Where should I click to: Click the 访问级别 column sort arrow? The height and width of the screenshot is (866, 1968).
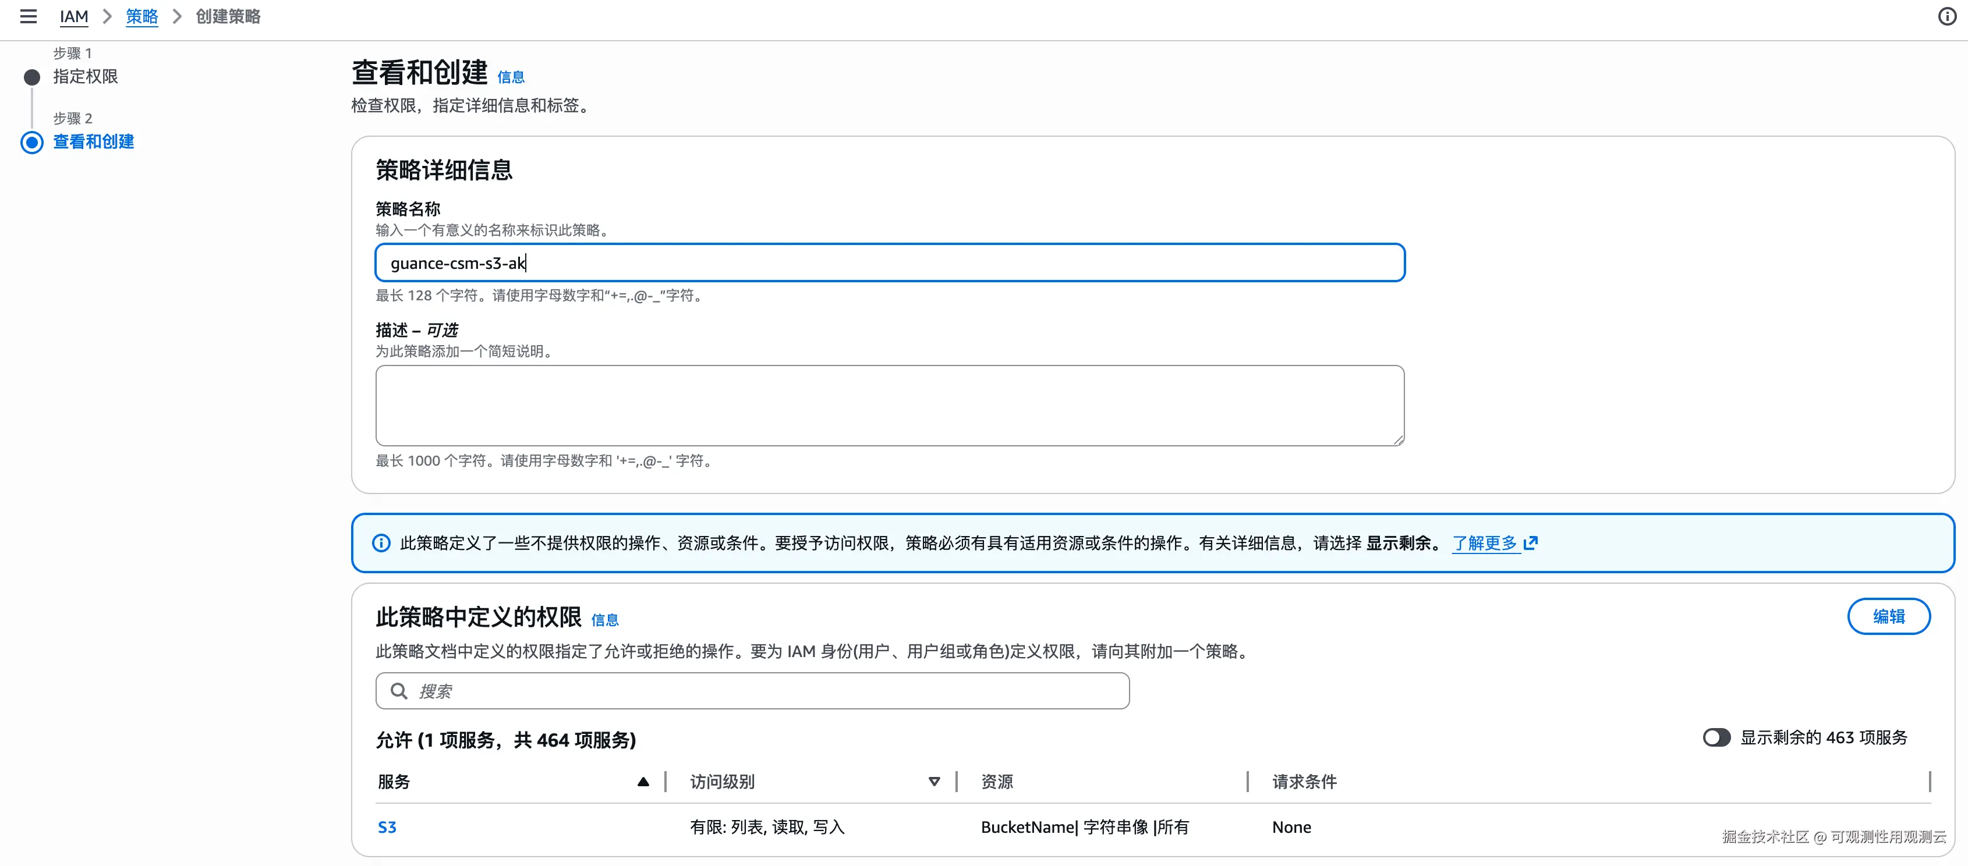tap(933, 781)
